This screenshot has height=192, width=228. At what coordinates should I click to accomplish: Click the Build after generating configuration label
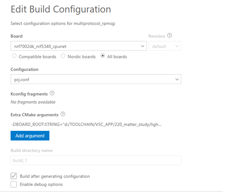[55, 176]
